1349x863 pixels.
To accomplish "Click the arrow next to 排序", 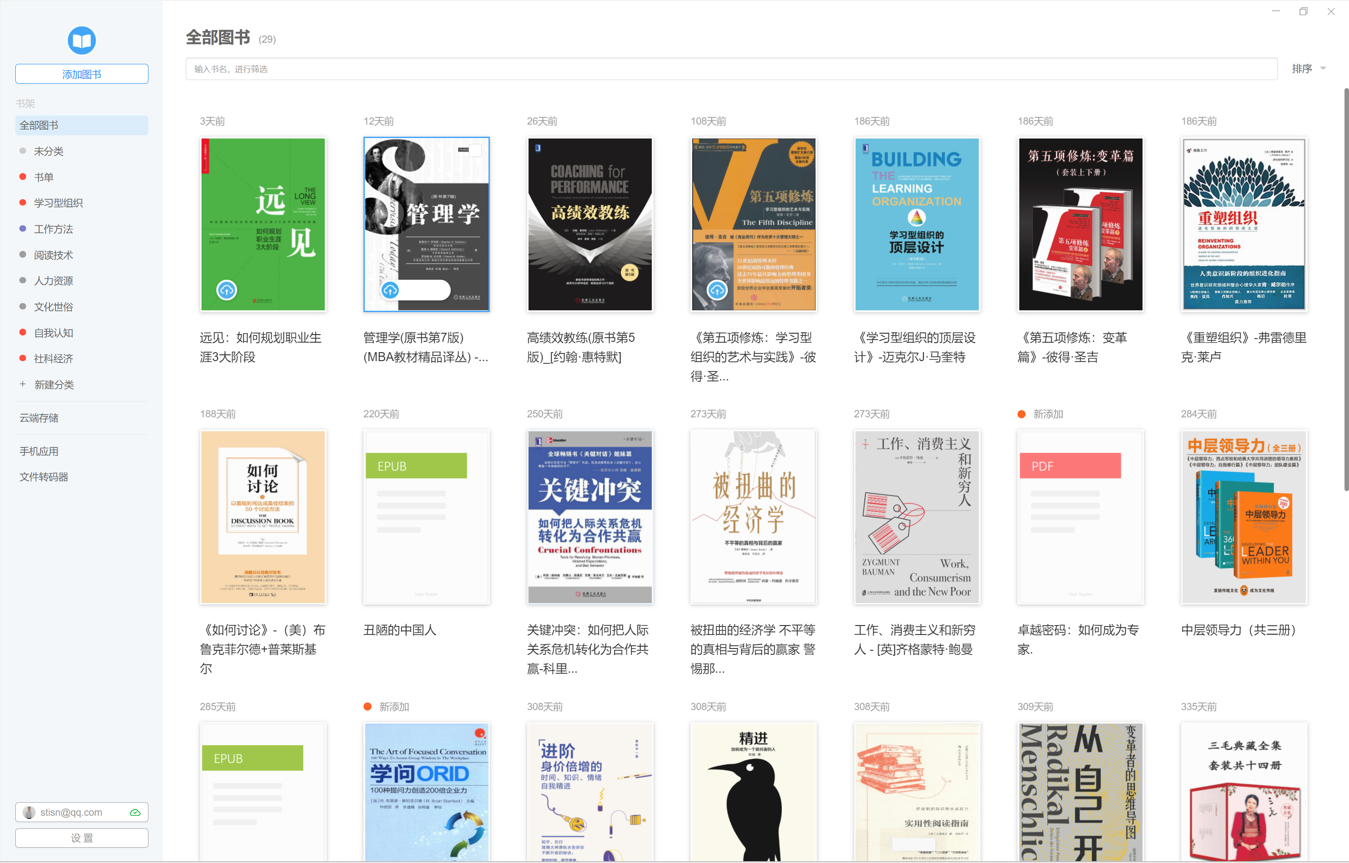I will 1323,68.
